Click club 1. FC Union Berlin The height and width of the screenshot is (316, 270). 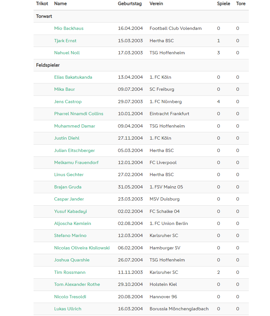tap(169, 223)
